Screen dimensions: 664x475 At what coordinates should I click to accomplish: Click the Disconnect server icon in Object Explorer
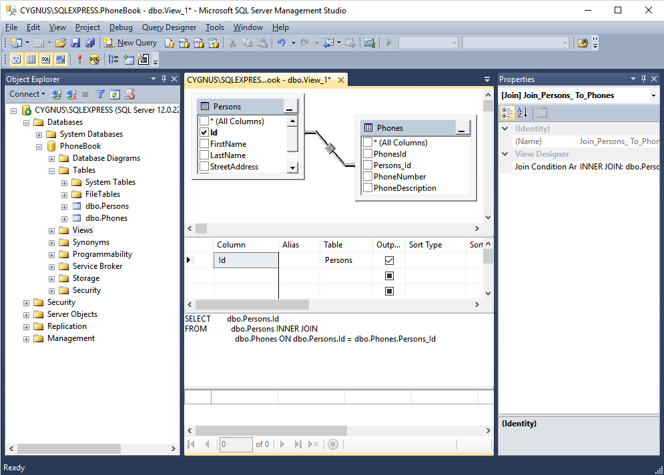pyautogui.click(x=71, y=95)
